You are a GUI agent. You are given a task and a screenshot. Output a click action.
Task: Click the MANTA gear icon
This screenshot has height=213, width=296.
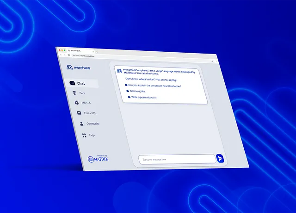(x=77, y=103)
